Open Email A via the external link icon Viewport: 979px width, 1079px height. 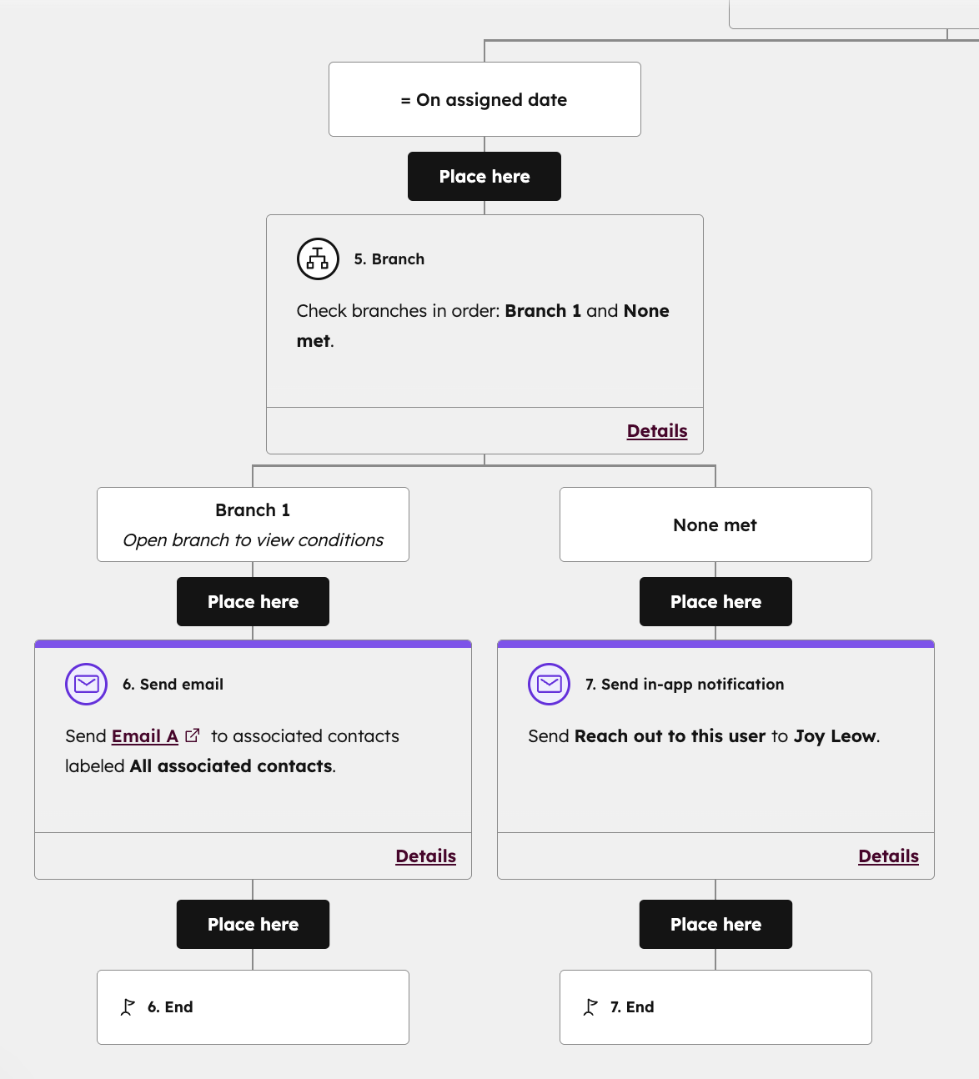coord(193,735)
